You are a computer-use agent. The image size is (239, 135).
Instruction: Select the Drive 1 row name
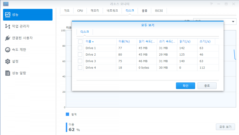pyautogui.click(x=91, y=48)
